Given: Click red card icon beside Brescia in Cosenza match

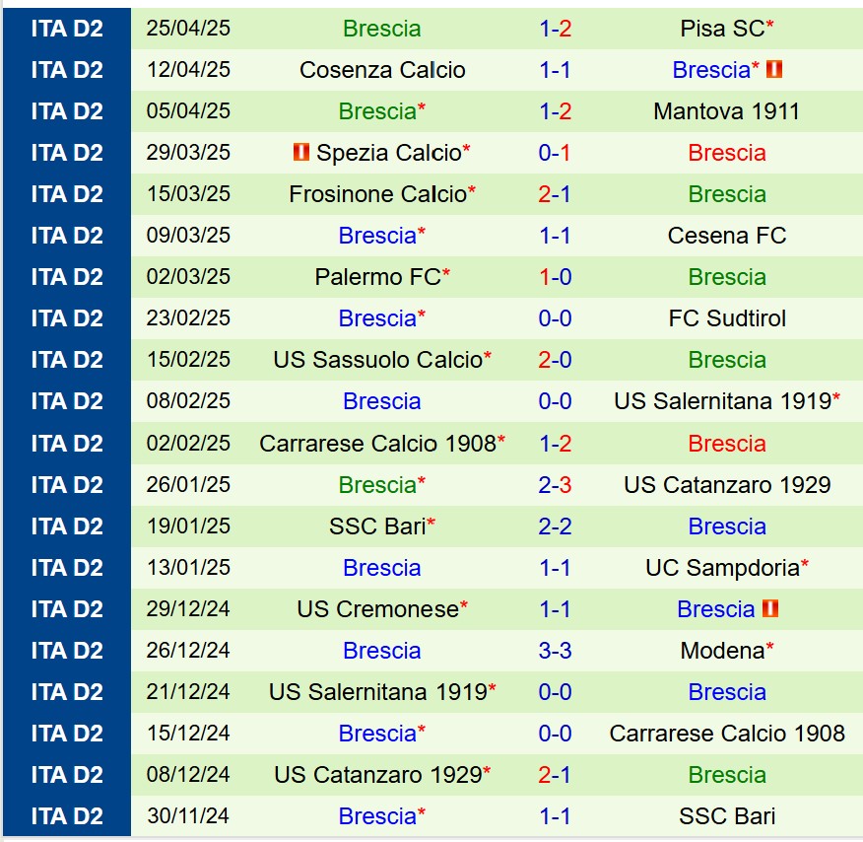Looking at the screenshot, I should pos(774,70).
